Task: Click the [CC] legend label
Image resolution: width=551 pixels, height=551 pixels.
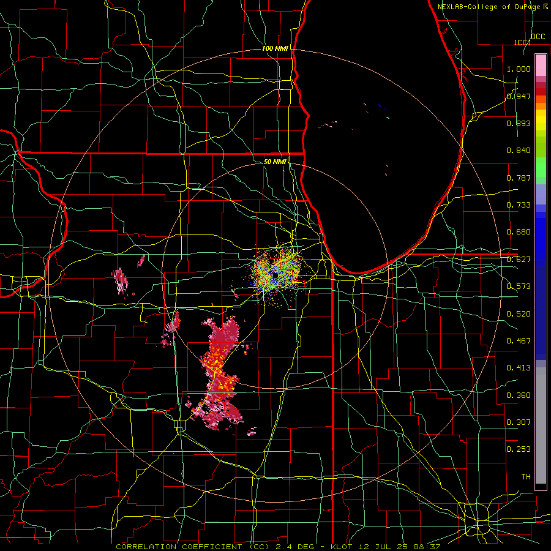Action: (522, 42)
